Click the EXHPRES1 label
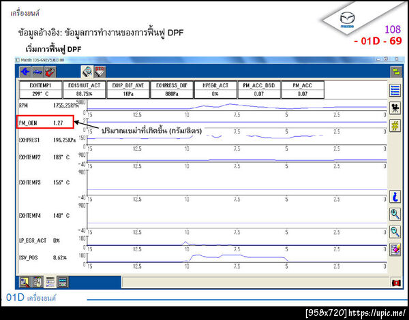 (29, 140)
